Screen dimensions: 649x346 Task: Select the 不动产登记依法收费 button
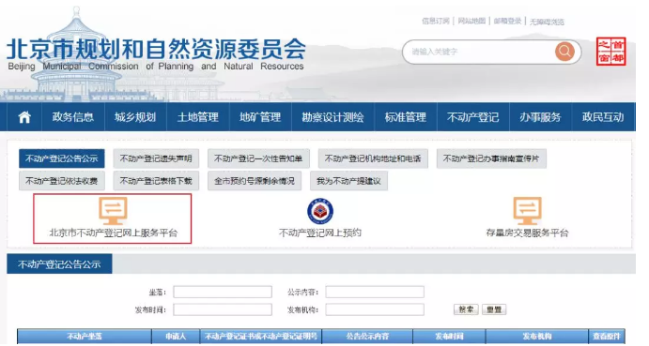click(62, 181)
